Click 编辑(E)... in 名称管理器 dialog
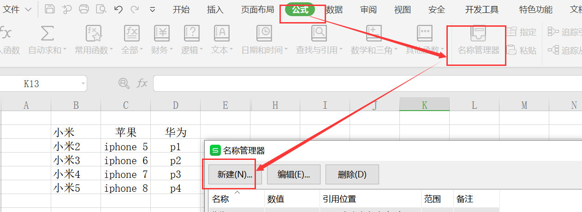 click(294, 175)
